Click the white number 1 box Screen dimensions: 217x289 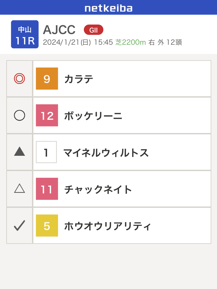click(x=46, y=152)
